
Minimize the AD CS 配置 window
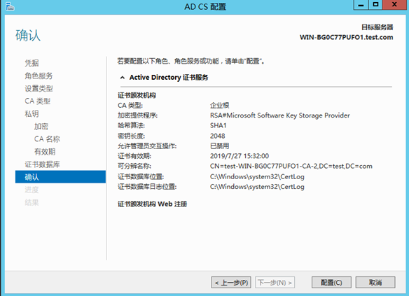pyautogui.click(x=361, y=5)
